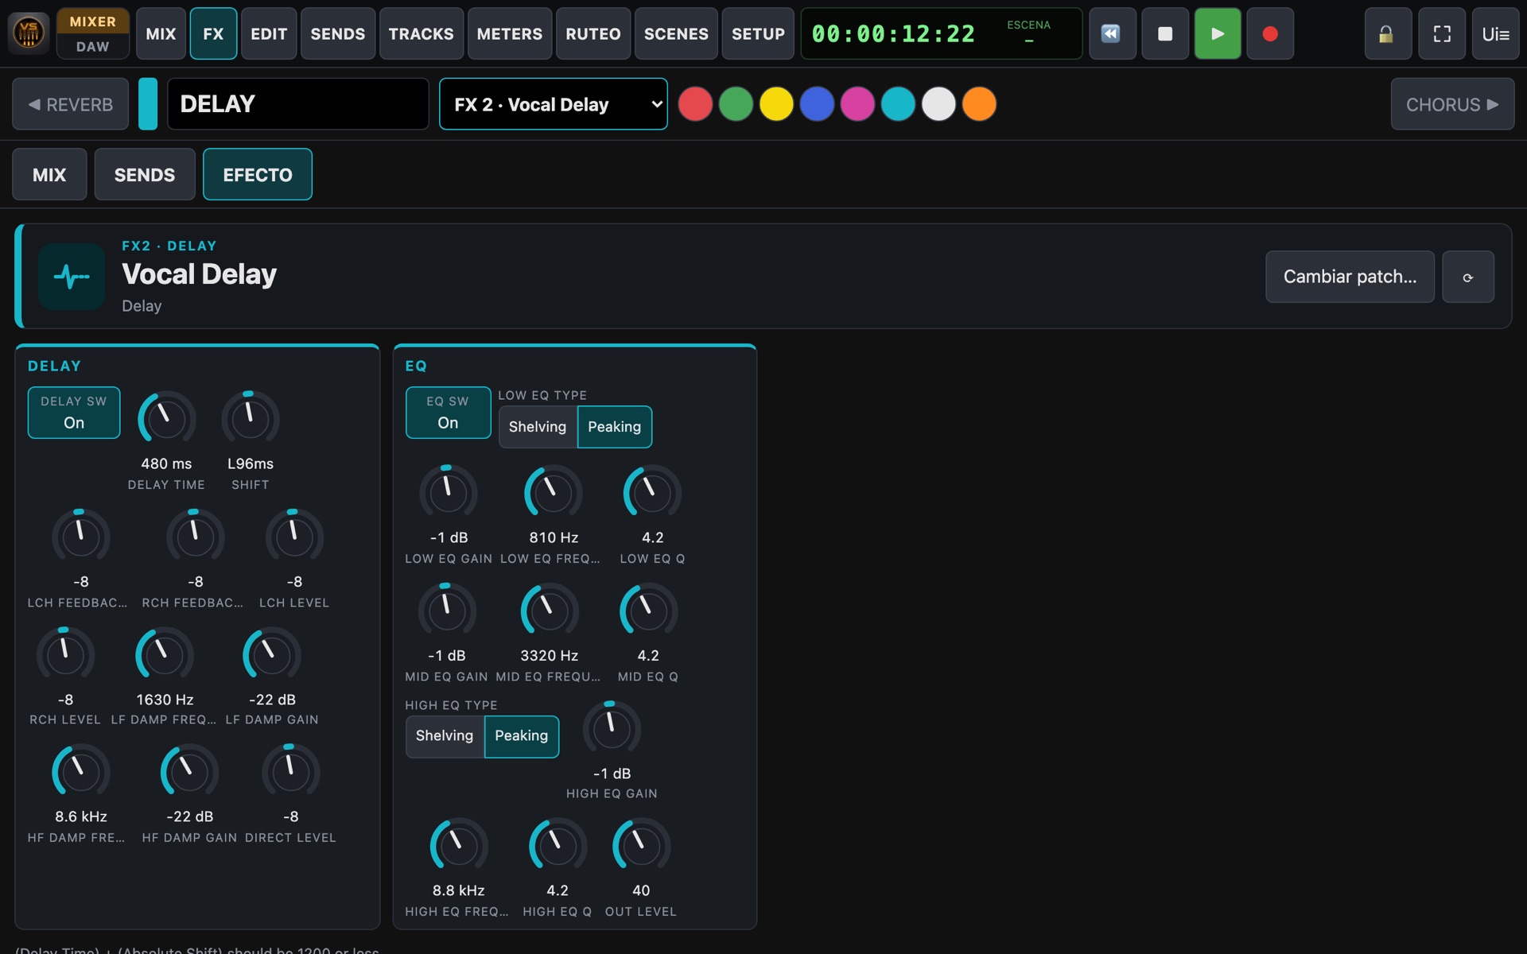Open the RUTEO tab

click(x=593, y=33)
